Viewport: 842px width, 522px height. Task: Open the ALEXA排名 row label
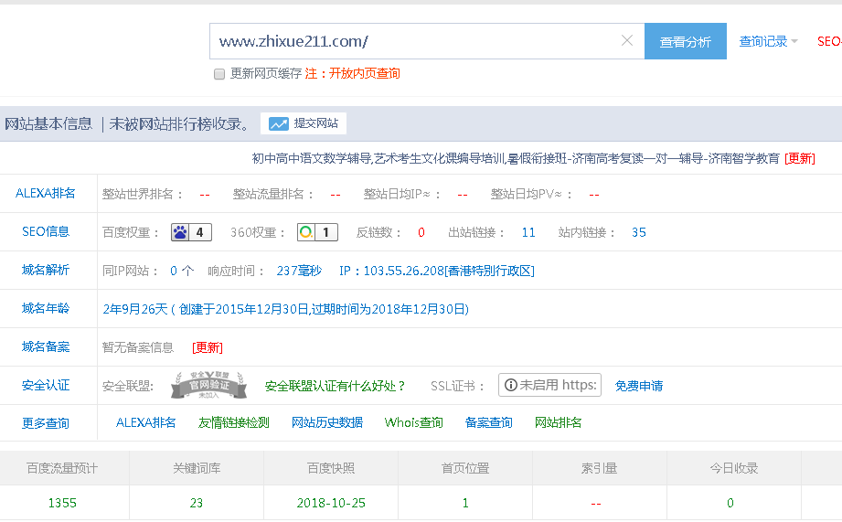(46, 193)
